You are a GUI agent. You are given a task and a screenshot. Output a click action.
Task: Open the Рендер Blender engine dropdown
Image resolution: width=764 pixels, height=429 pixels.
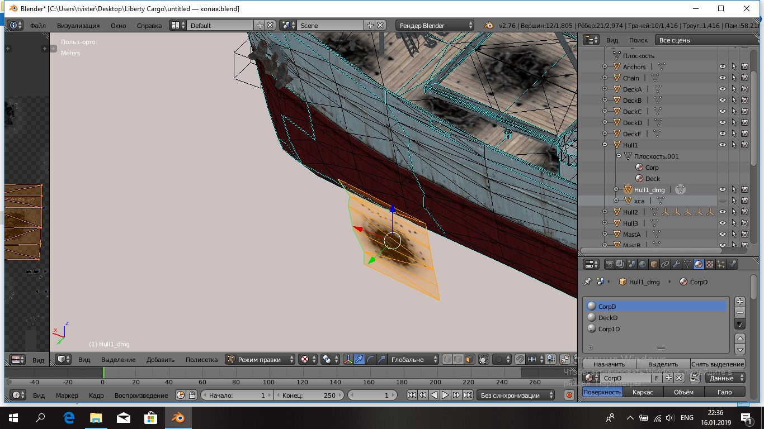pos(435,26)
